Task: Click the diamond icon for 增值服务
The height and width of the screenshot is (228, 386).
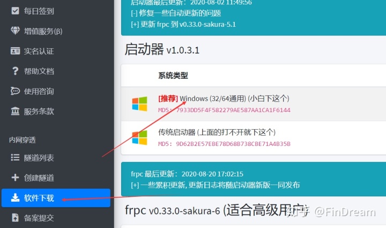Action: coord(15,31)
